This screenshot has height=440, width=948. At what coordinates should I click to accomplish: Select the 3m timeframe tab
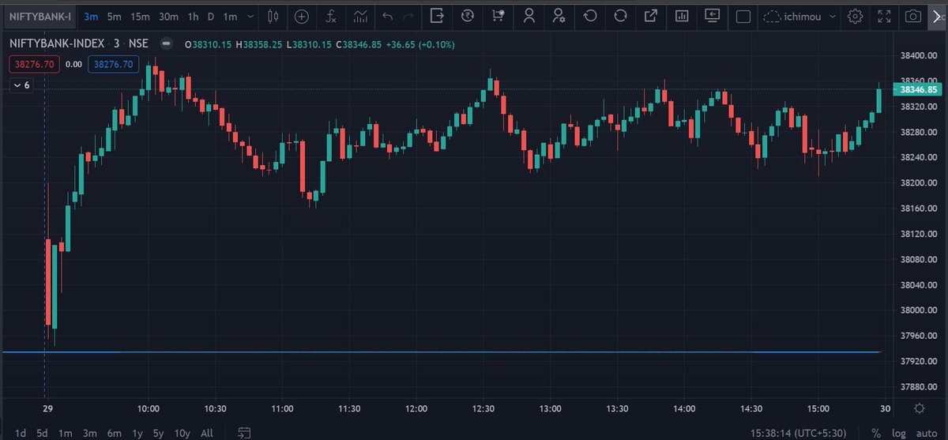[91, 16]
